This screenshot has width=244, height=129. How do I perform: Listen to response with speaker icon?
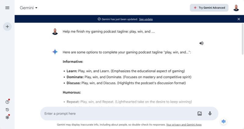[201, 43]
